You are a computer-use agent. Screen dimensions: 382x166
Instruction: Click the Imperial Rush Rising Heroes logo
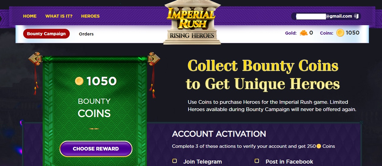(x=192, y=22)
